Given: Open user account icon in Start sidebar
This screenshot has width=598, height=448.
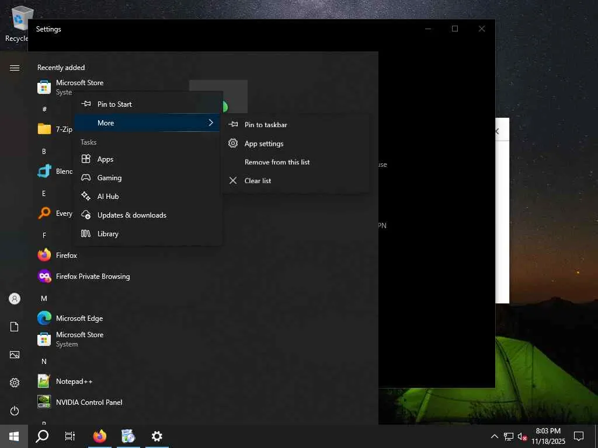Looking at the screenshot, I should click(x=15, y=299).
